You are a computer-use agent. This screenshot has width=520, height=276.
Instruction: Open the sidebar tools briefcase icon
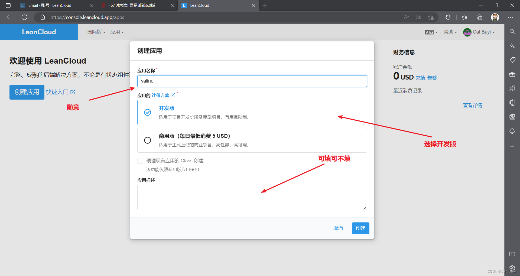(x=512, y=74)
